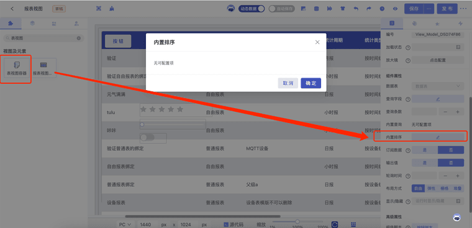Set 输出值 to 是
This screenshot has width=472, height=228.
click(424, 163)
